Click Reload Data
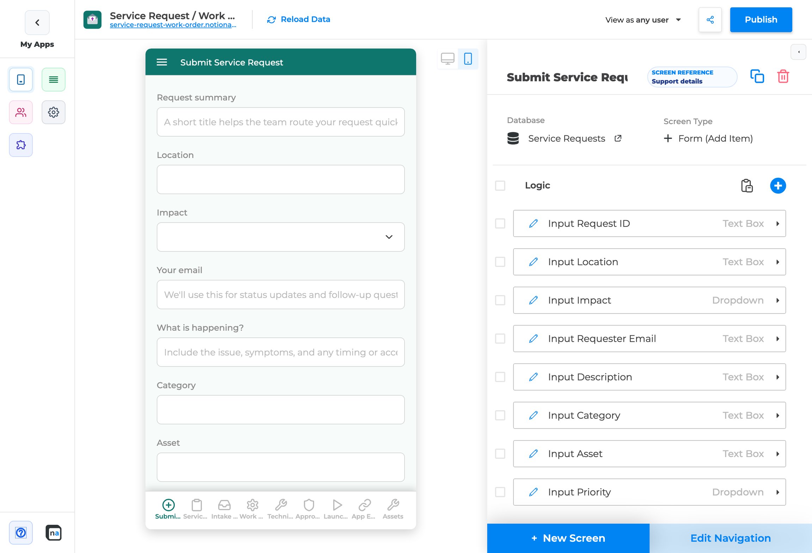The width and height of the screenshot is (812, 553). (299, 19)
